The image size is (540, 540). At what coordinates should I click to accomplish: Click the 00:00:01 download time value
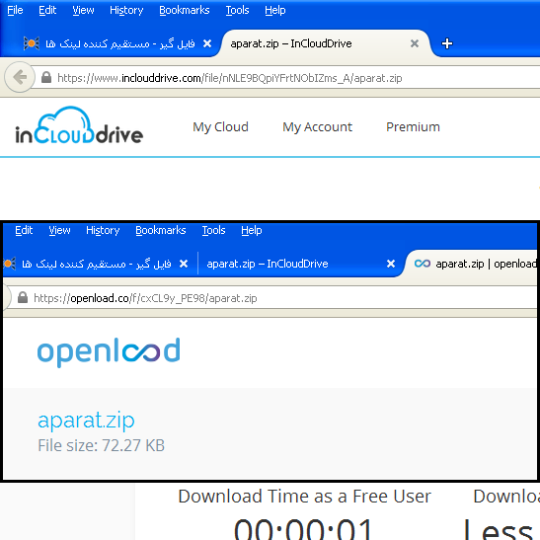303,529
